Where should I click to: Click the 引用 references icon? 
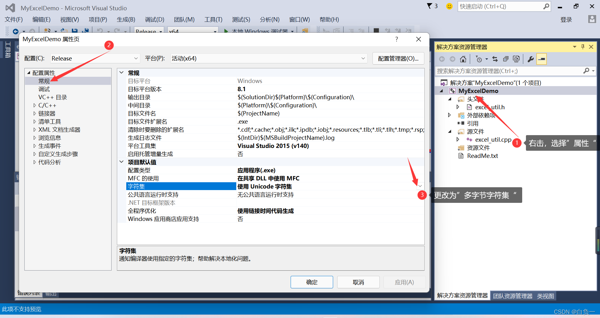coord(461,123)
